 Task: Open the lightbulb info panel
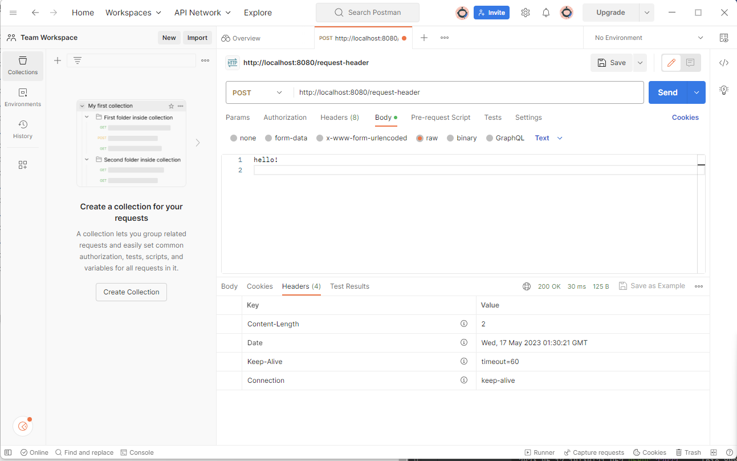click(724, 90)
